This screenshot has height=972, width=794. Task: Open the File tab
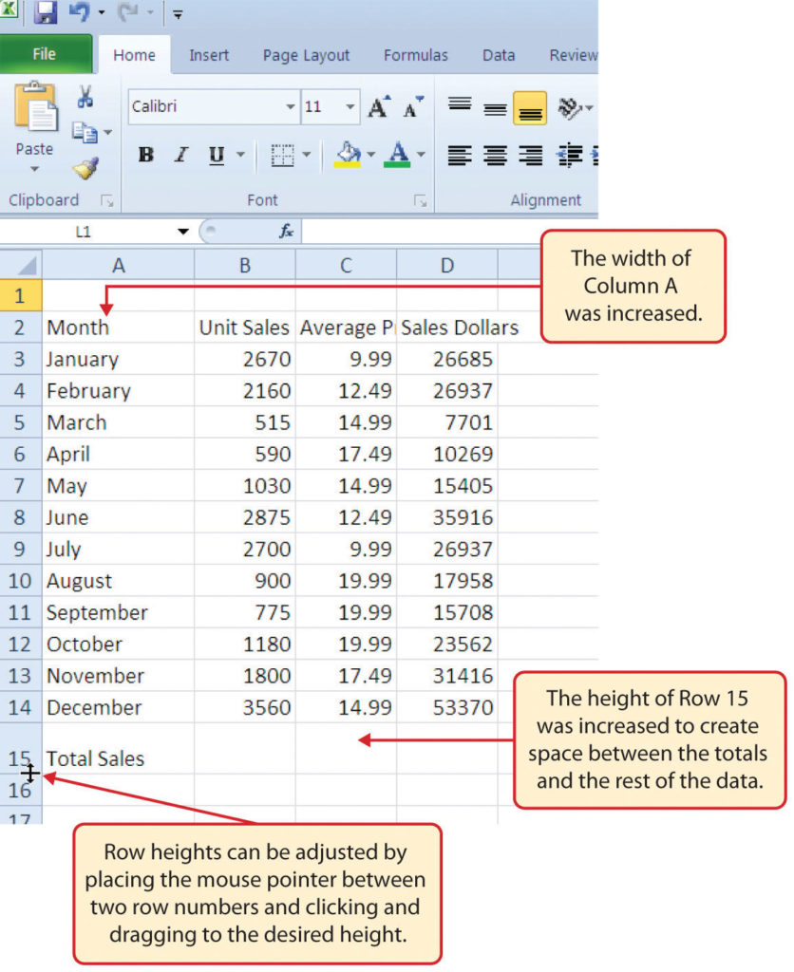pyautogui.click(x=44, y=54)
